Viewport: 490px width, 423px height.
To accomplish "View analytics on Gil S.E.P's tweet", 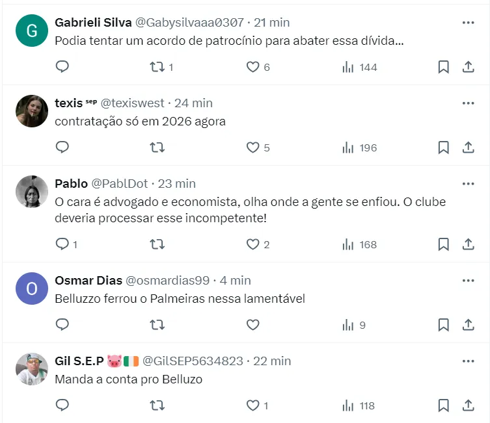I will [x=348, y=405].
